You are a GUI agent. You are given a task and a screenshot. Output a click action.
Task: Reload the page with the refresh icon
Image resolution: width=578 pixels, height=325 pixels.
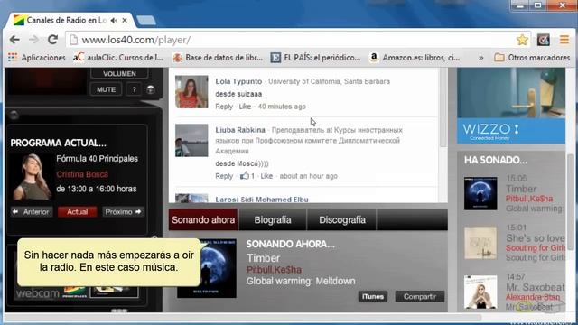[x=53, y=40]
